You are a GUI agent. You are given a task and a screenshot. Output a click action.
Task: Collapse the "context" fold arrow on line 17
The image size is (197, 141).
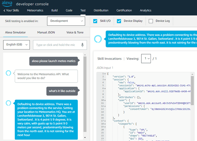coord(105,121)
